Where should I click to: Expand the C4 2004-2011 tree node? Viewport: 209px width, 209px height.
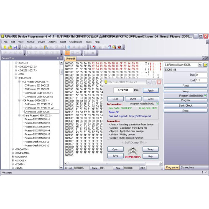(16, 66)
